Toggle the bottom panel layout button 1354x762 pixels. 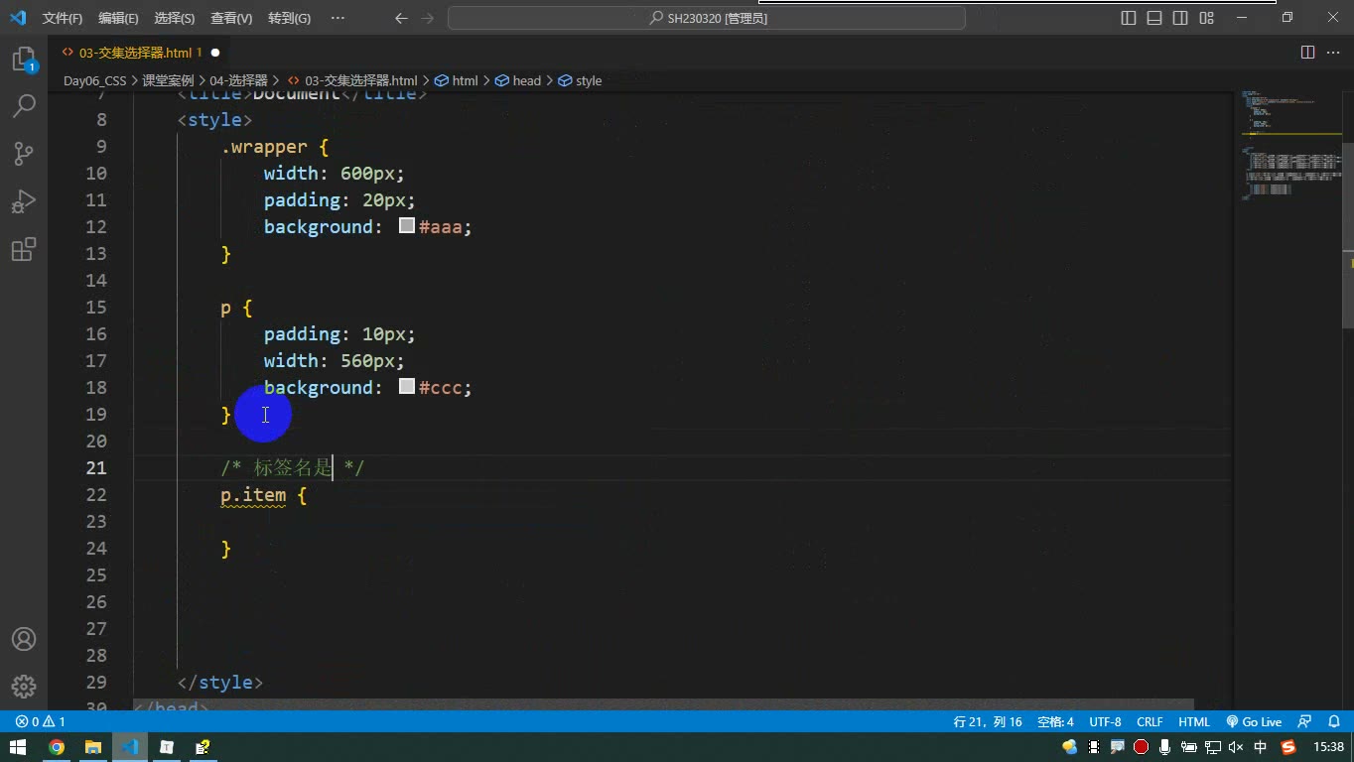tap(1154, 18)
